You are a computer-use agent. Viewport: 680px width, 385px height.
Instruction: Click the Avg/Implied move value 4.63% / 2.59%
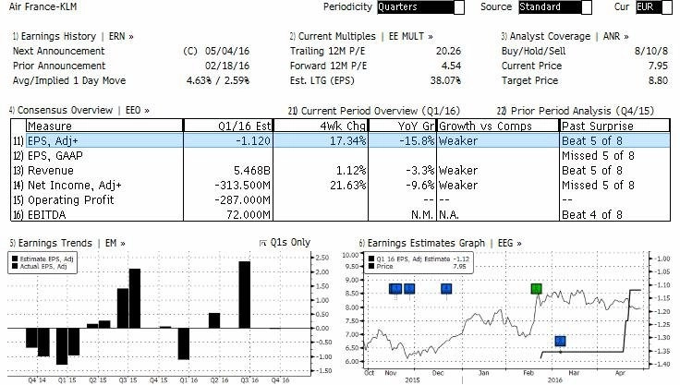[x=218, y=80]
